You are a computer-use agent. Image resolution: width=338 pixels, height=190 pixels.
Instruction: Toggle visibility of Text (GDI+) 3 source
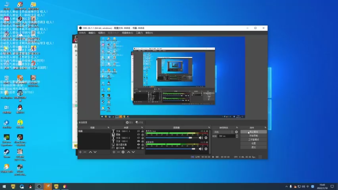(139, 131)
